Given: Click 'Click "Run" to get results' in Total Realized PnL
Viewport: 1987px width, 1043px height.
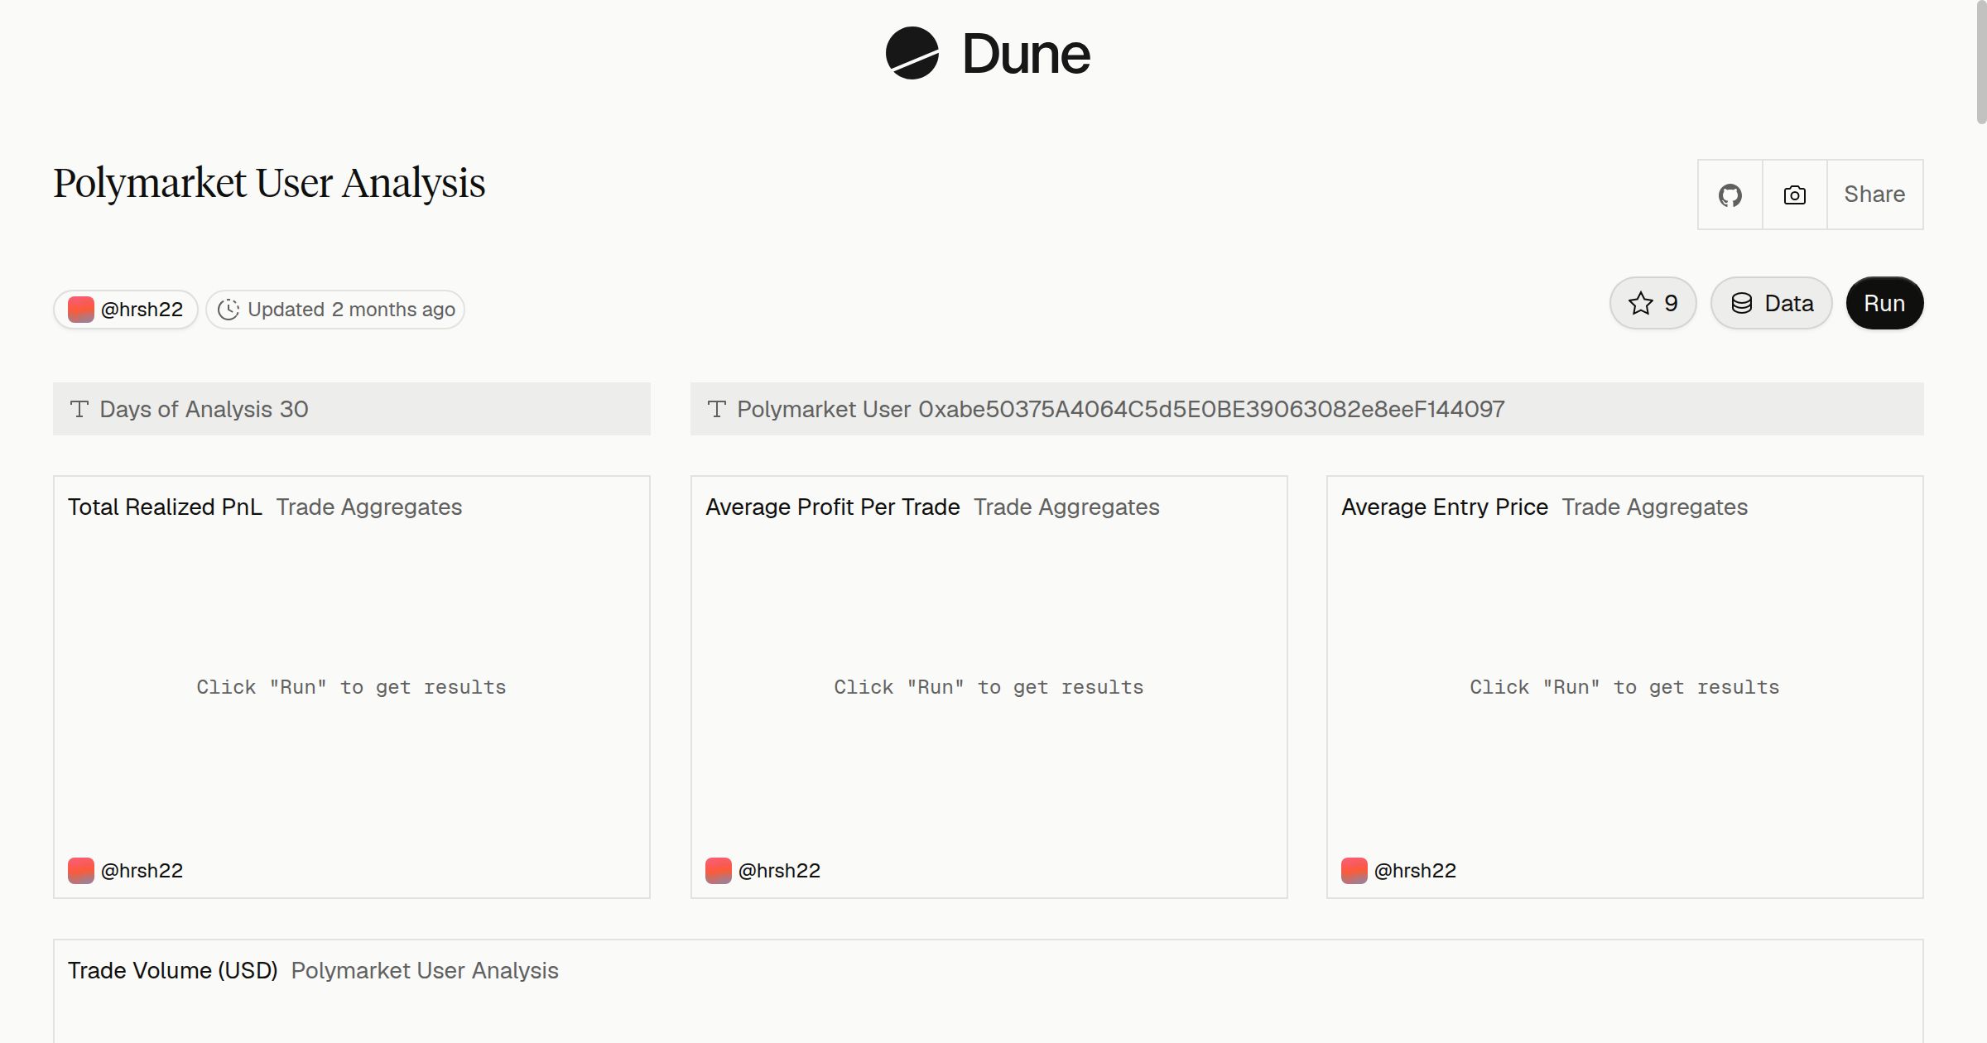Looking at the screenshot, I should click(x=351, y=687).
